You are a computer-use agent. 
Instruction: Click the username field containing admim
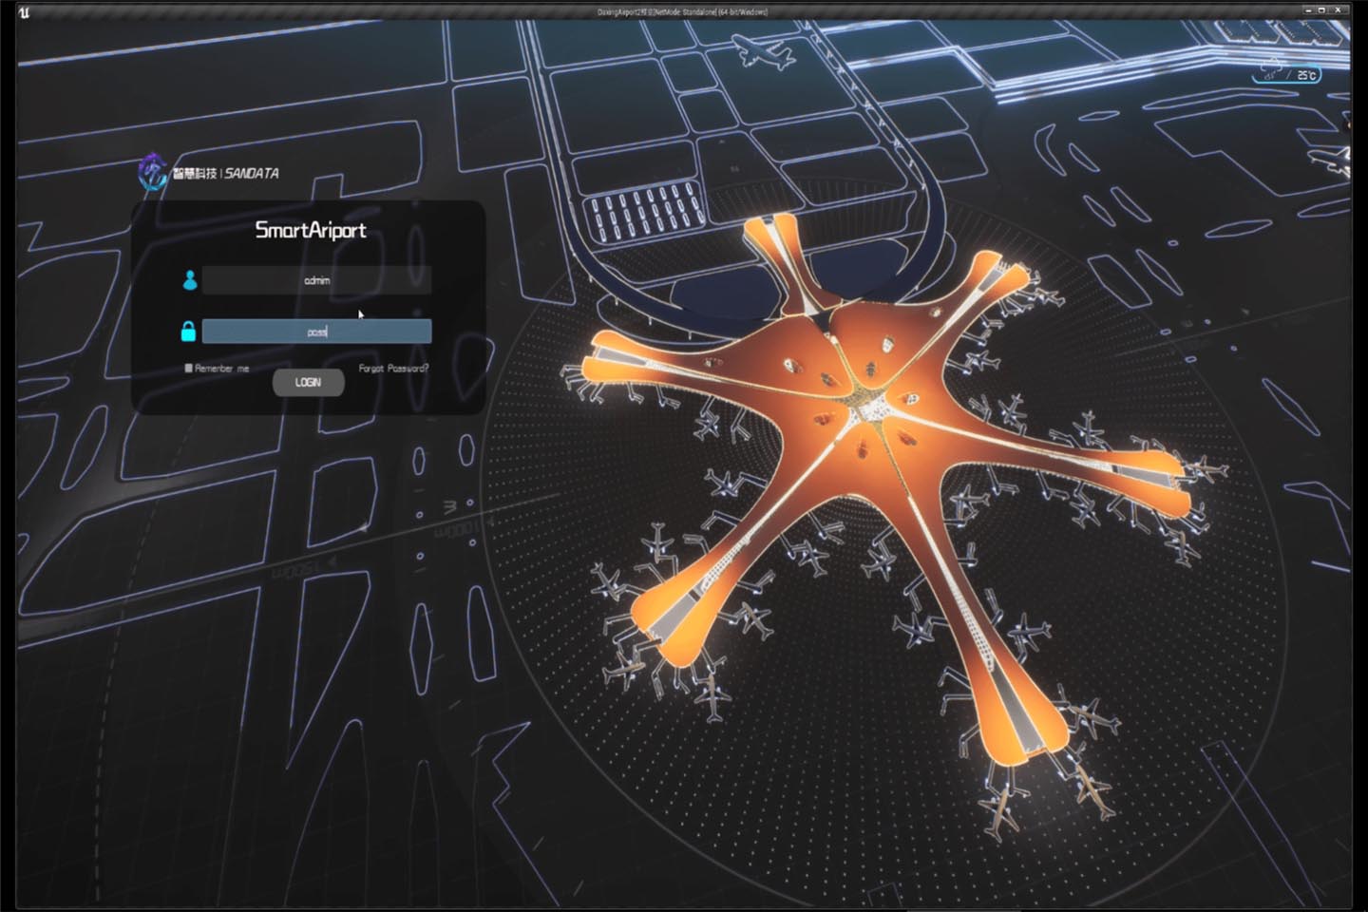(316, 280)
